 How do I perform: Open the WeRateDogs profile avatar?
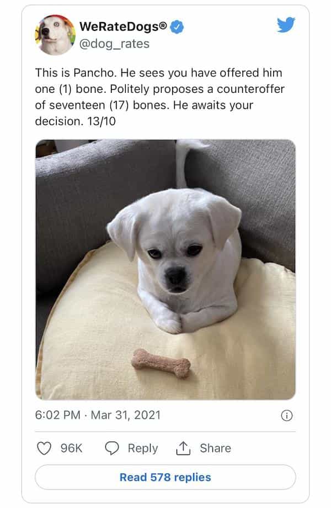[x=55, y=35]
